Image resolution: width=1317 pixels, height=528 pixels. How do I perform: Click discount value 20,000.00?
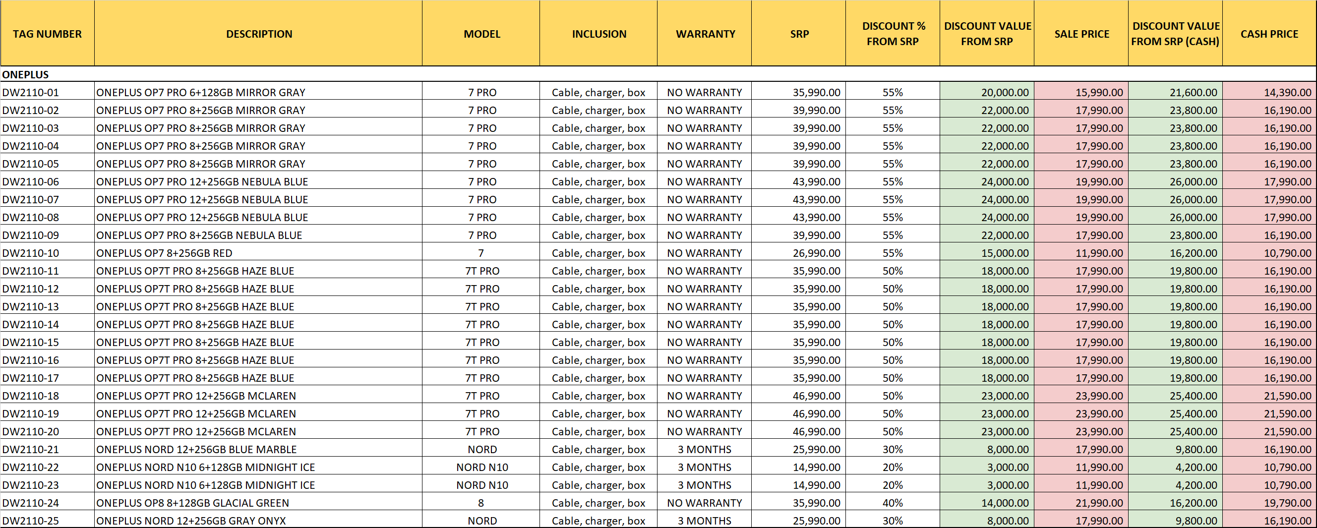[987, 92]
